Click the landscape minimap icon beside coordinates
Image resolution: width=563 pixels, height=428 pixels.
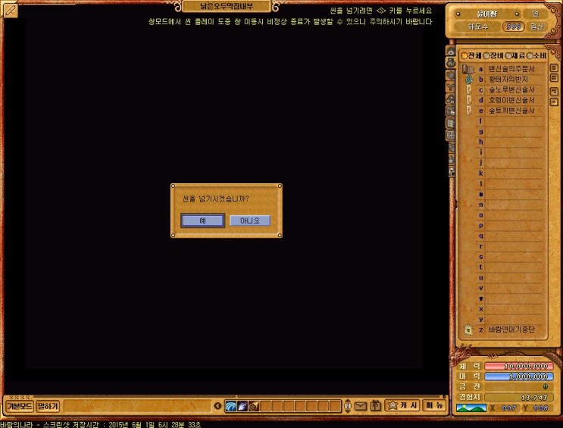[x=470, y=408]
